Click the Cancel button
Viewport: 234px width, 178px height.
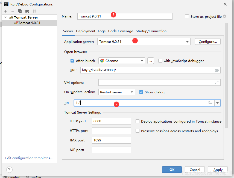[195, 170]
